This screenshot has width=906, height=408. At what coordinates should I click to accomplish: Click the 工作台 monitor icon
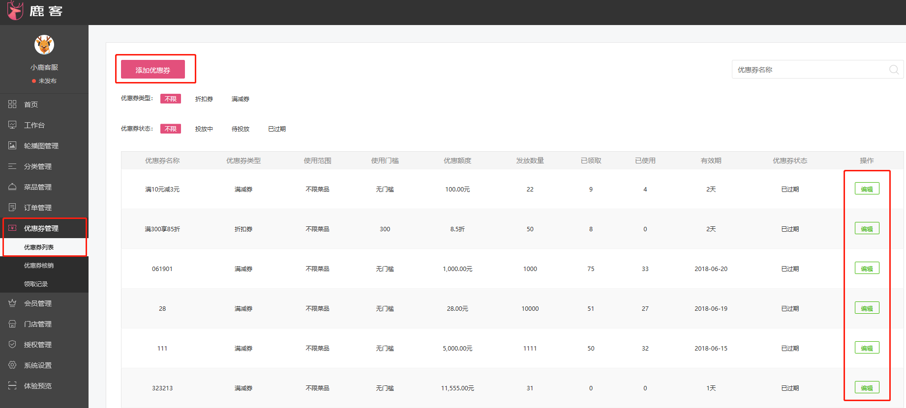coord(12,125)
